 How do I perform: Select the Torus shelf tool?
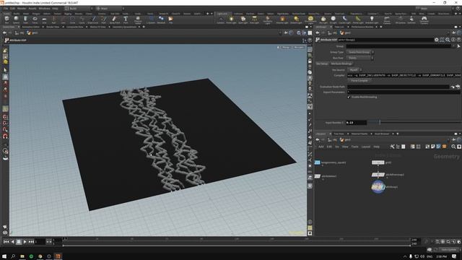click(35, 19)
